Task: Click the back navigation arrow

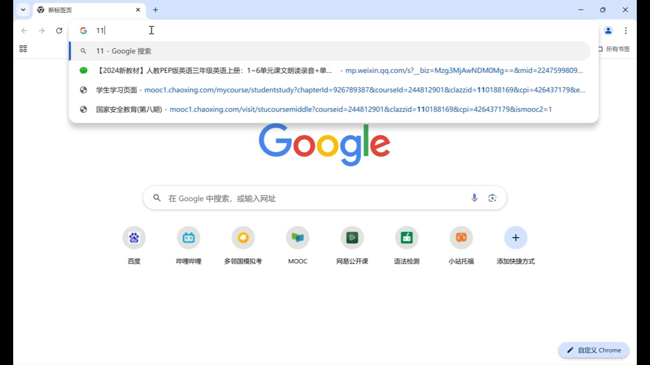Action: click(x=24, y=30)
